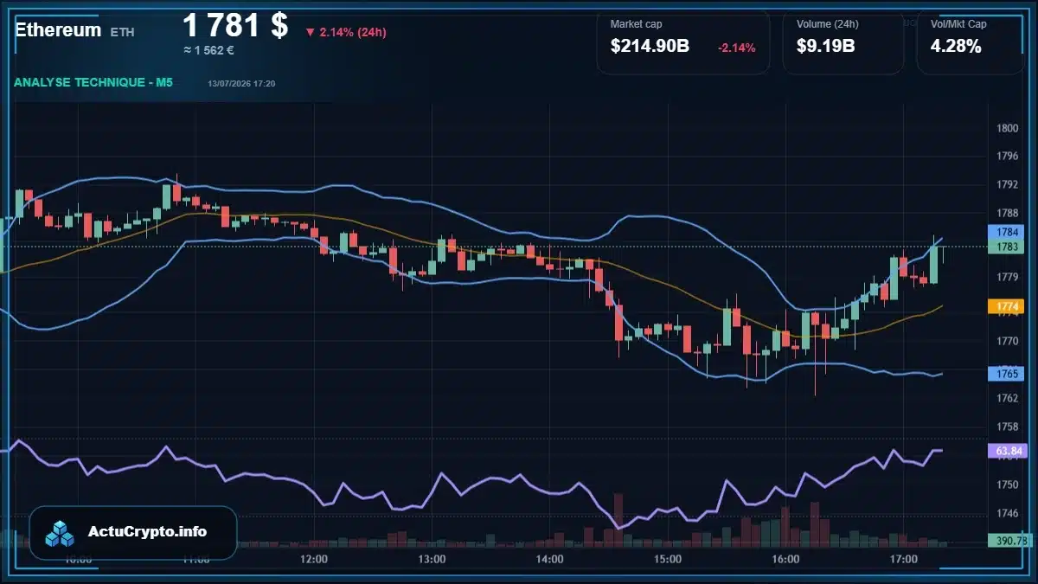Click the 1758 price axis label
The height and width of the screenshot is (584, 1038).
pos(1008,427)
